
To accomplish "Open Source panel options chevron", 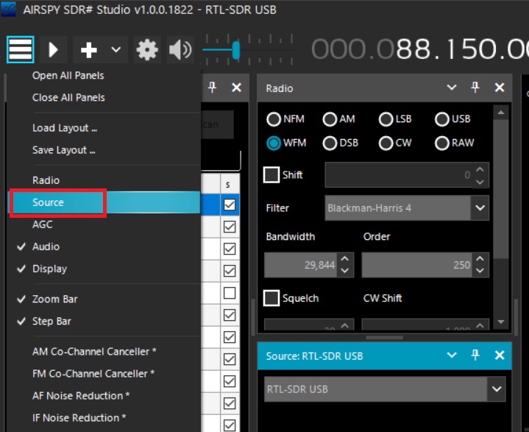I will click(x=452, y=355).
